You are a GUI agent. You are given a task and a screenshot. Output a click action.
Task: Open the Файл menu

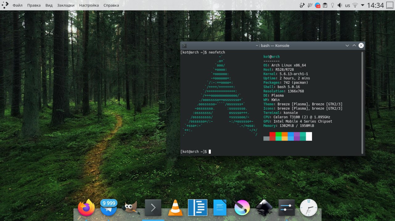(x=18, y=5)
